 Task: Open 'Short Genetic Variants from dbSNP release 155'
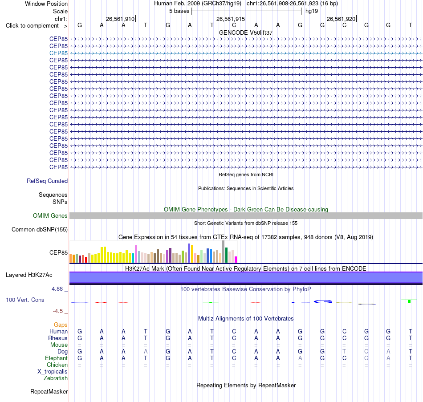[x=246, y=223]
